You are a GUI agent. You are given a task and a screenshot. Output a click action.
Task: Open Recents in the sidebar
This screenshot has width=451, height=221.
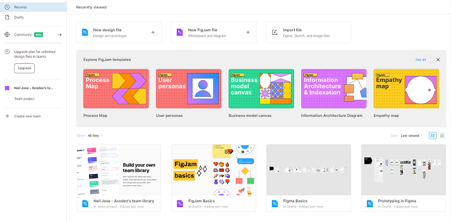33,7
